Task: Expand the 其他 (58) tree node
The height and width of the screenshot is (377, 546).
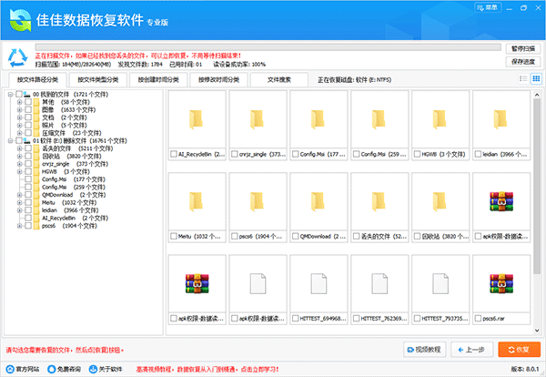Action: click(20, 102)
